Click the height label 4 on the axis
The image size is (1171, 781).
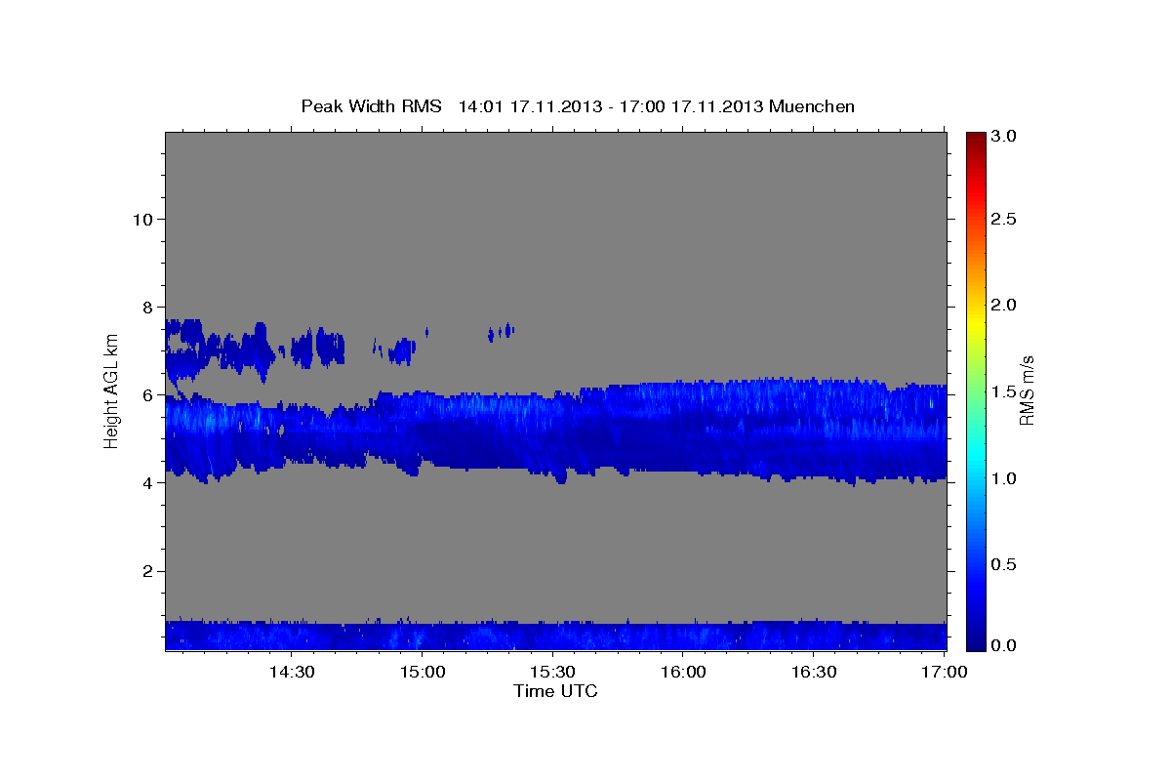click(x=145, y=483)
